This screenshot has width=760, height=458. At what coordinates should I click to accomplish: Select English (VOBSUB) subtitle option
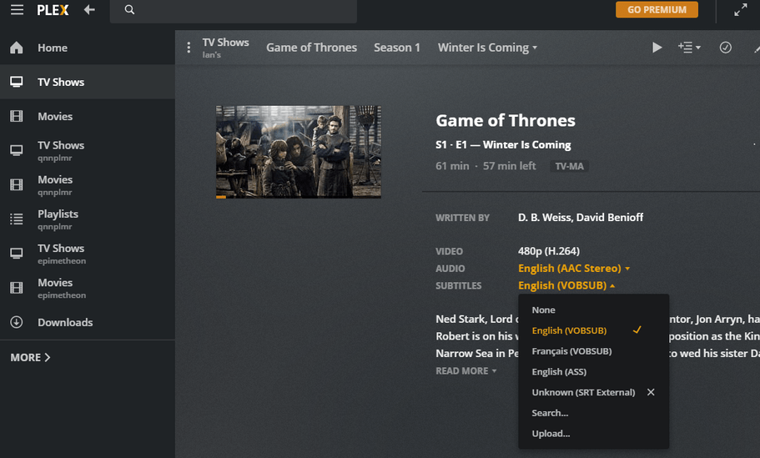(x=594, y=330)
